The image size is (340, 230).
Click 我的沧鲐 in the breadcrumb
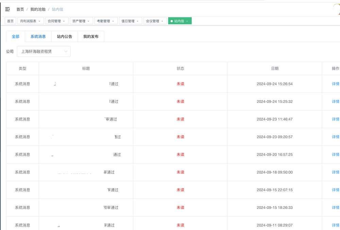[38, 9]
